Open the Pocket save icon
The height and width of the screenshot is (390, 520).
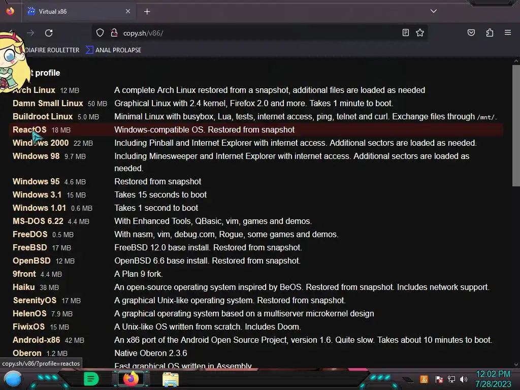click(471, 32)
